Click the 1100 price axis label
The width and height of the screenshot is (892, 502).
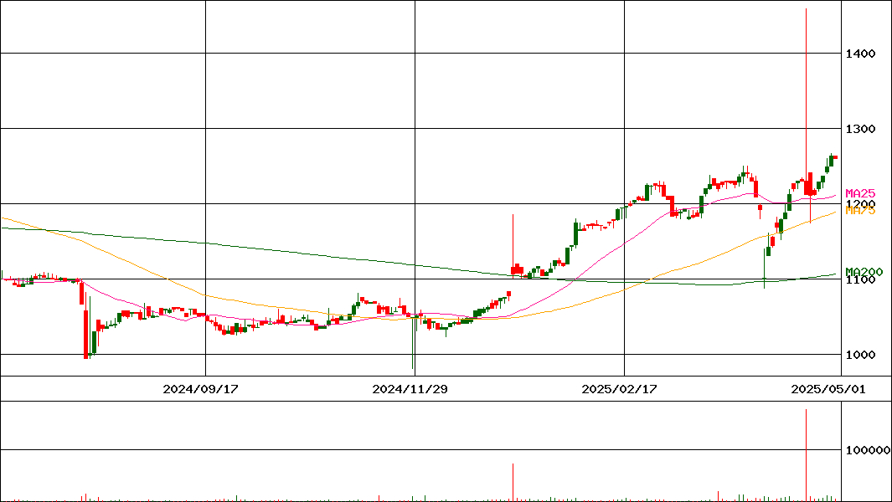click(x=861, y=279)
